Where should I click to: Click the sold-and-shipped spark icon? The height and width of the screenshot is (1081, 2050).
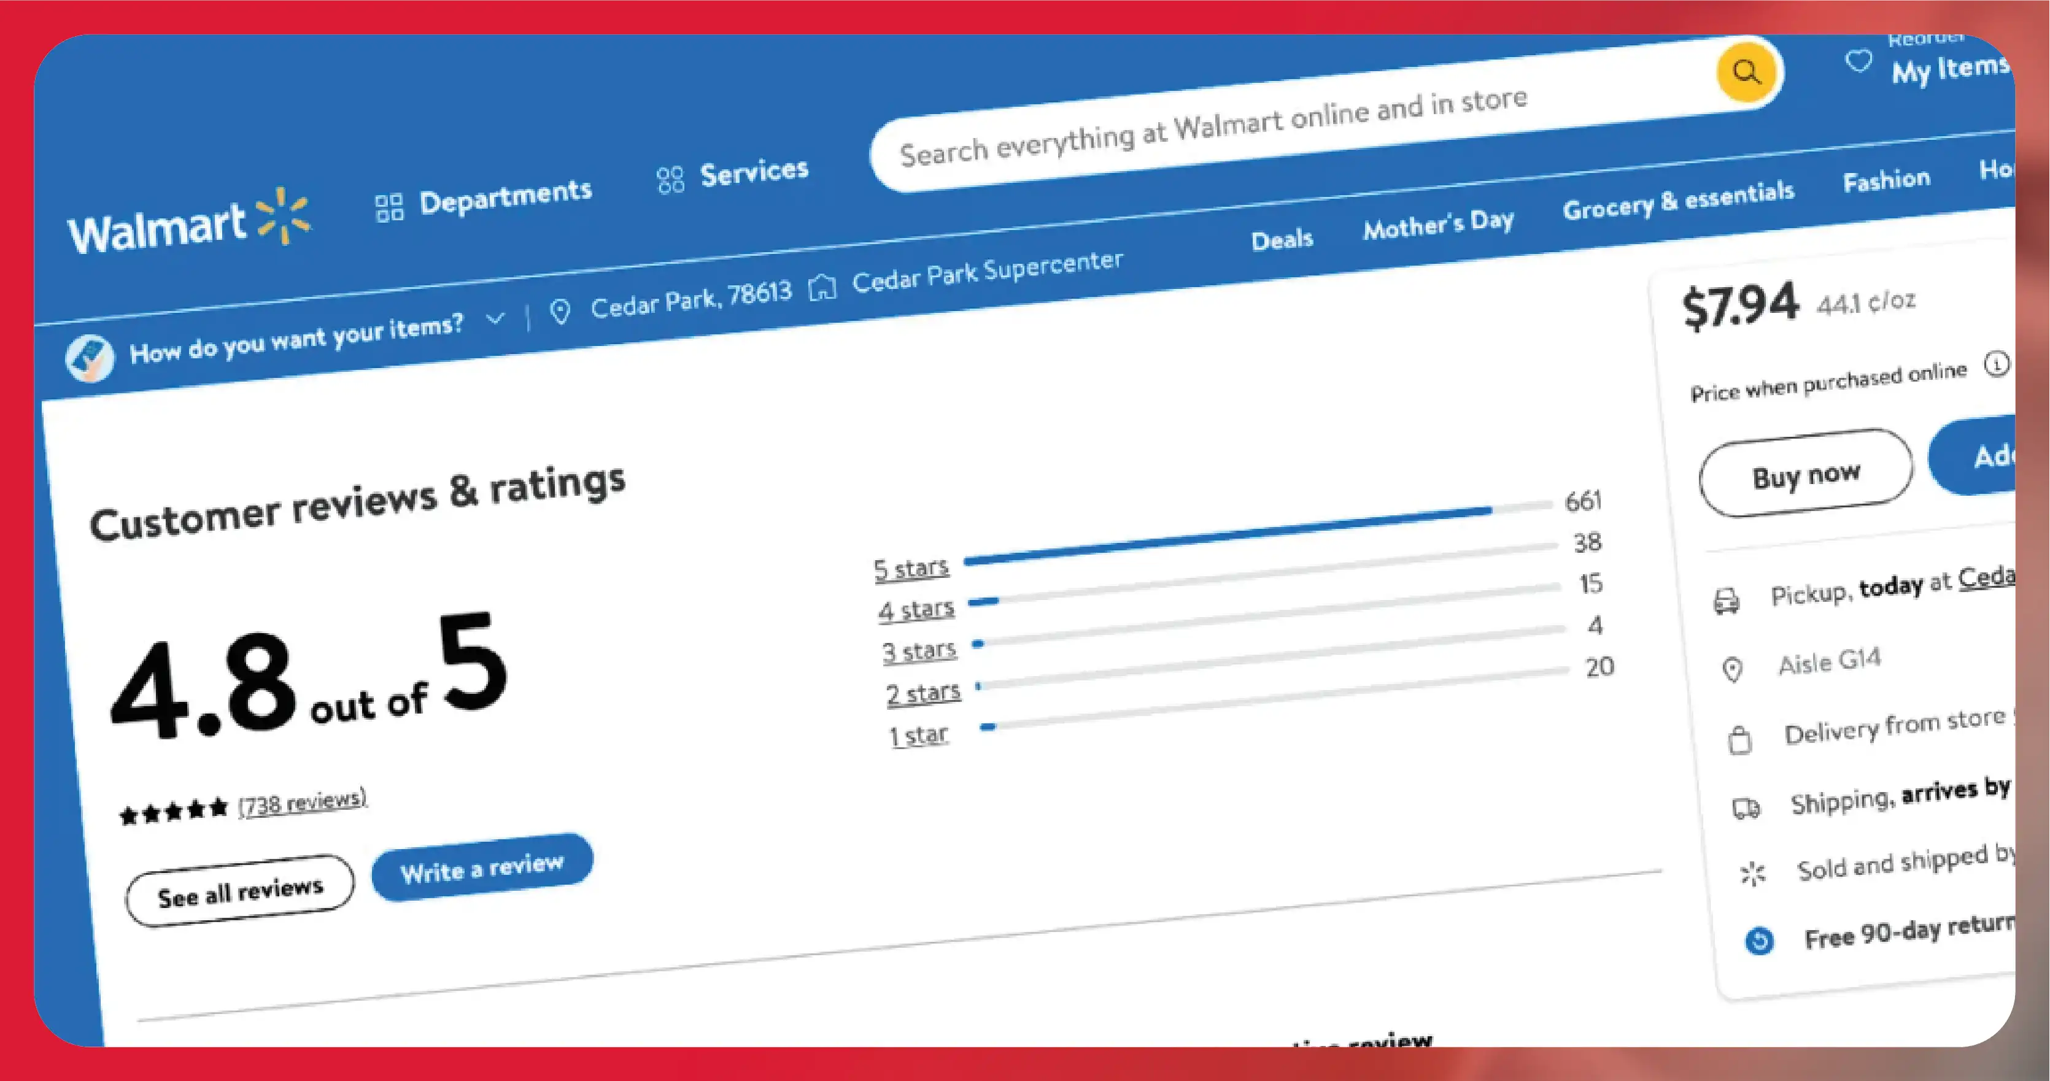coord(1752,874)
